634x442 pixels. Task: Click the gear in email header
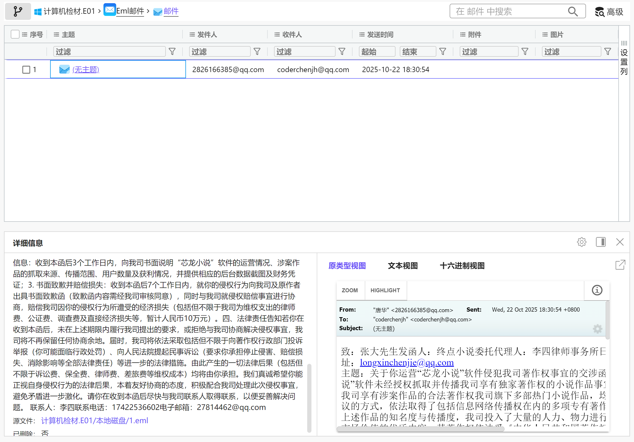(598, 329)
